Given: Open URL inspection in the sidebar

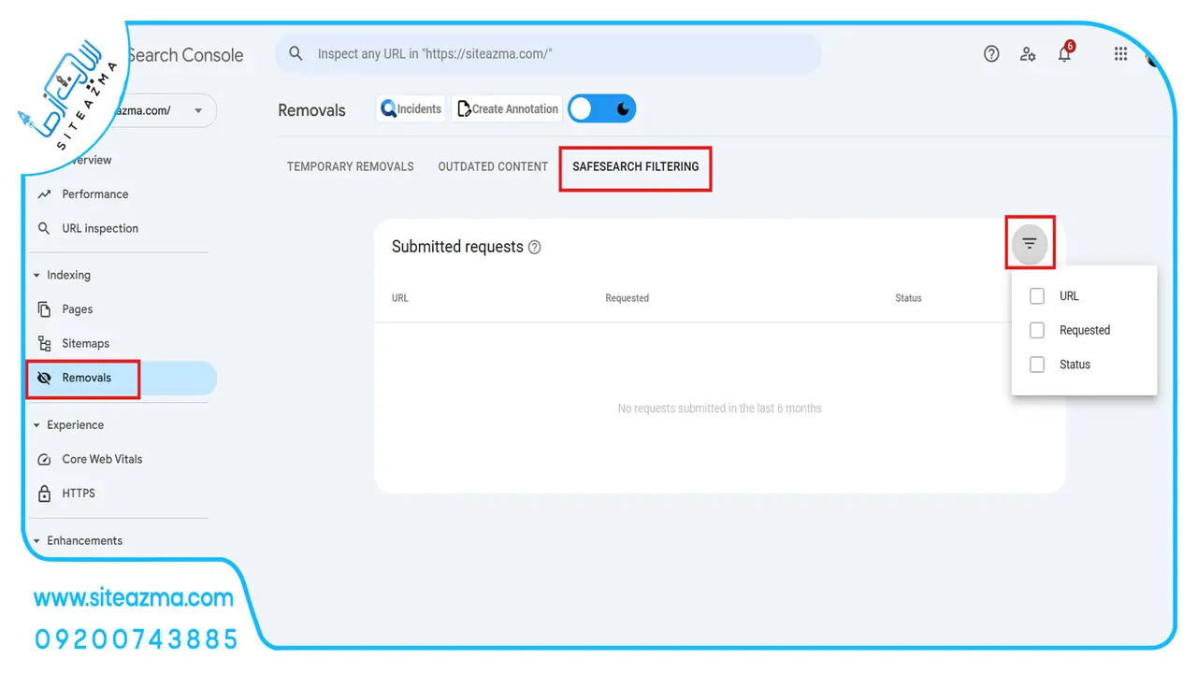Looking at the screenshot, I should coord(100,228).
